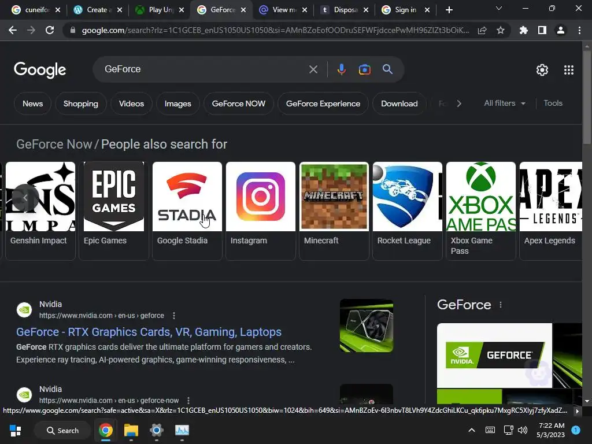Filter results by Videos
Viewport: 592px width, 444px height.
point(131,103)
